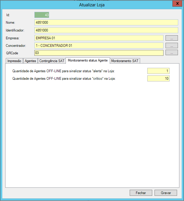Open the QRCode browse ellipsis button

172,53
